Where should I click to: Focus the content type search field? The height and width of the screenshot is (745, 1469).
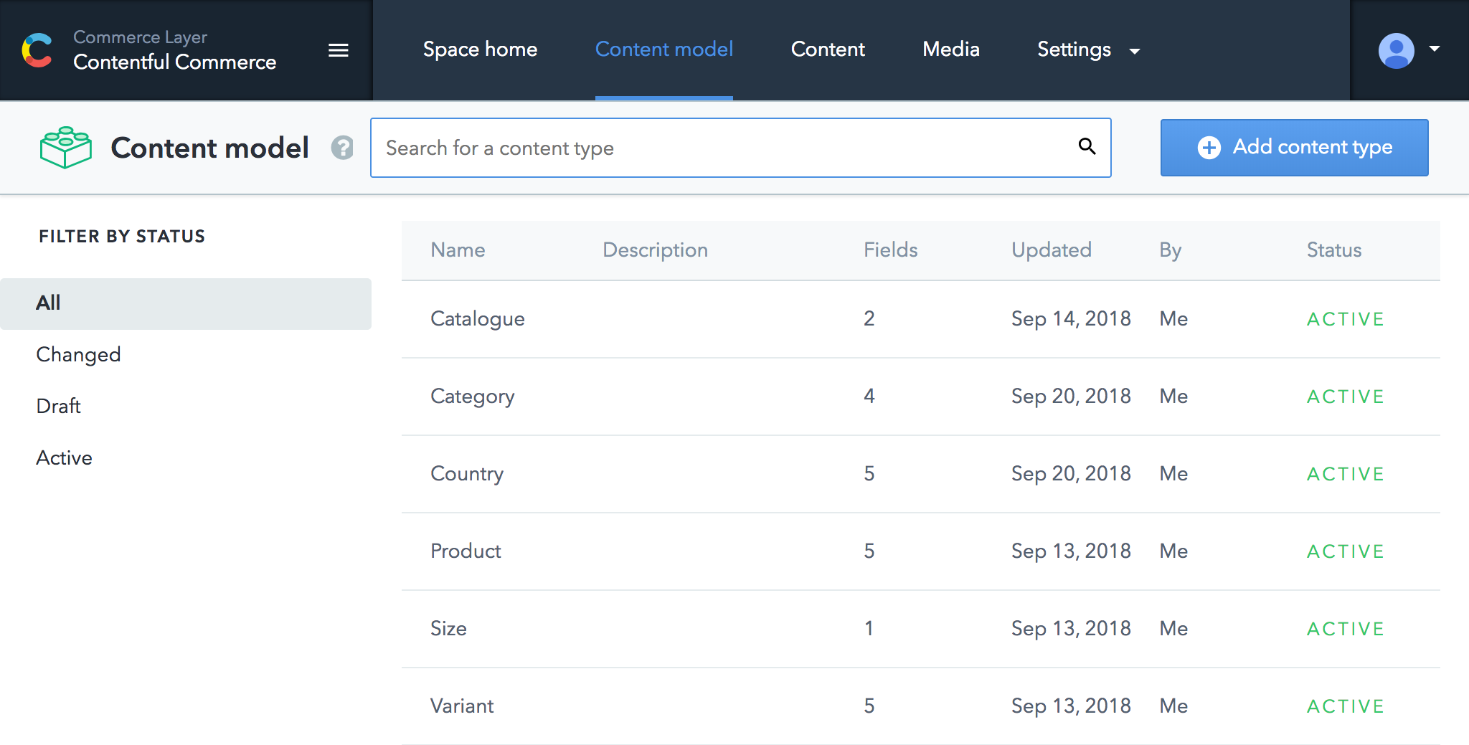pyautogui.click(x=724, y=148)
